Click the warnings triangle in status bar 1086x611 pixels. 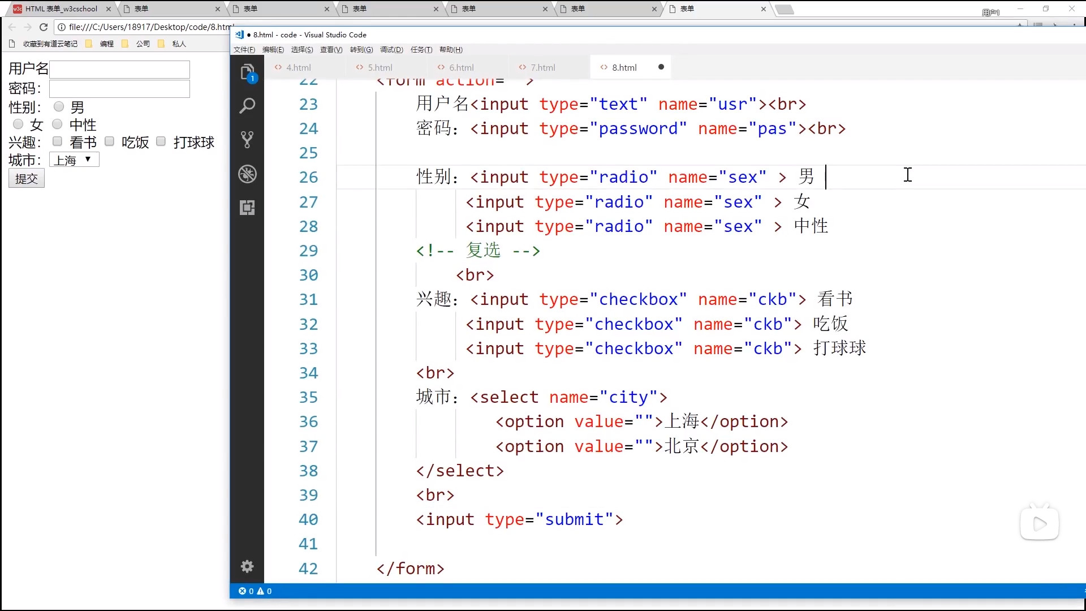pyautogui.click(x=261, y=591)
